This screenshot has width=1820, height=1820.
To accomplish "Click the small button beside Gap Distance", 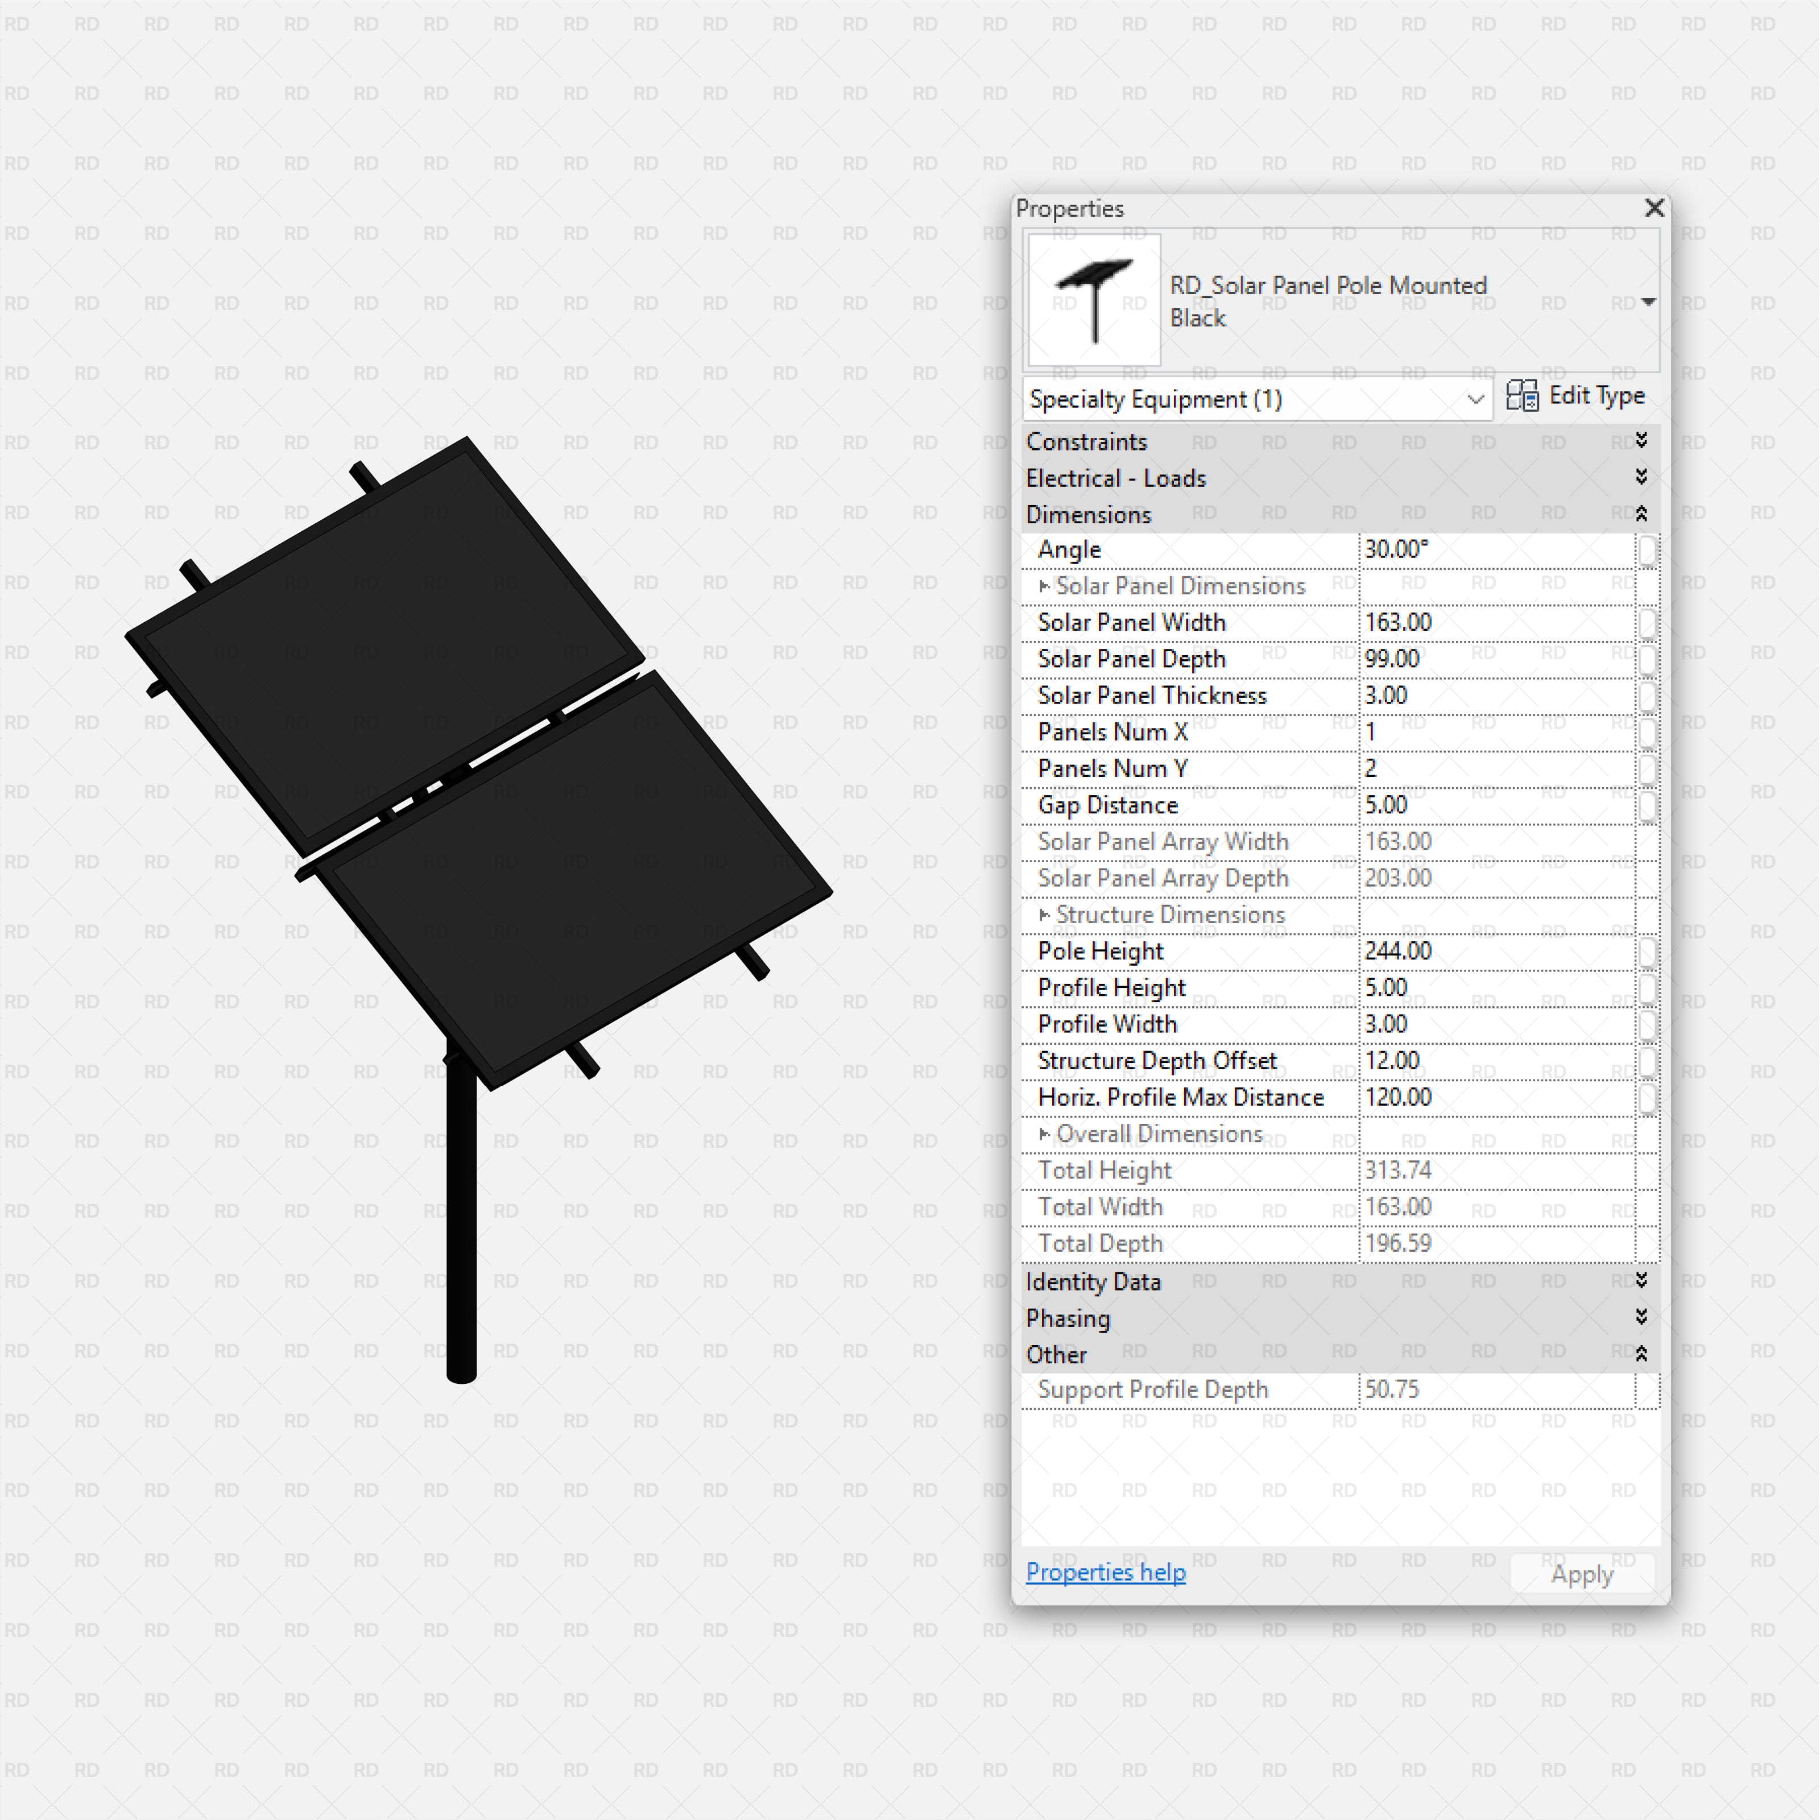I will coord(1647,805).
